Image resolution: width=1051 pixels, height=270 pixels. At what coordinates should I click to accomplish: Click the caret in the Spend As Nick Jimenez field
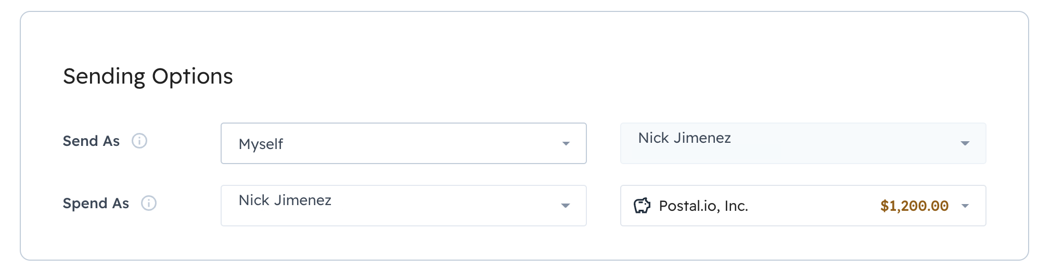pos(566,206)
